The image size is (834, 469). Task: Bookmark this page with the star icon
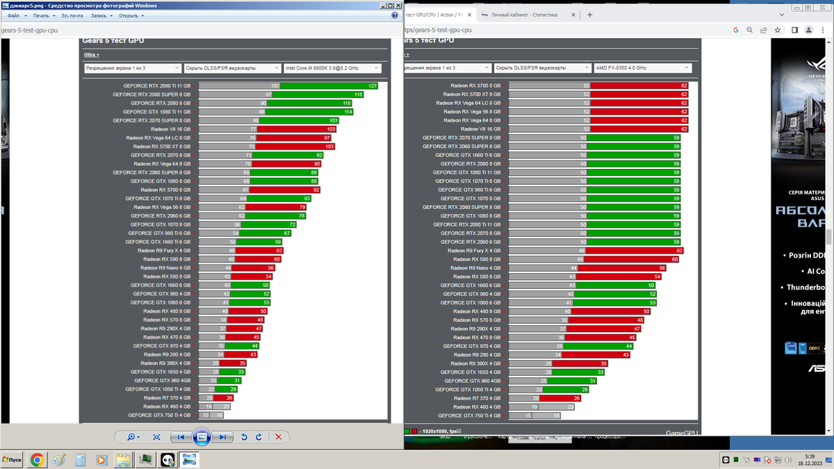coord(777,30)
